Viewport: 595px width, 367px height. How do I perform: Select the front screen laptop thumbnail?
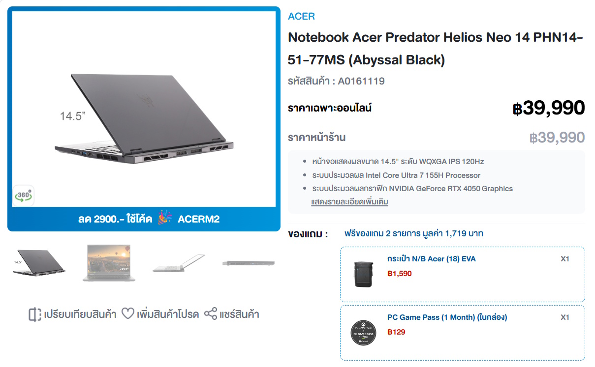click(x=107, y=262)
